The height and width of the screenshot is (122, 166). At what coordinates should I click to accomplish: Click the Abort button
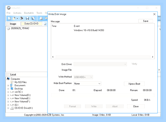[x=115, y=106]
